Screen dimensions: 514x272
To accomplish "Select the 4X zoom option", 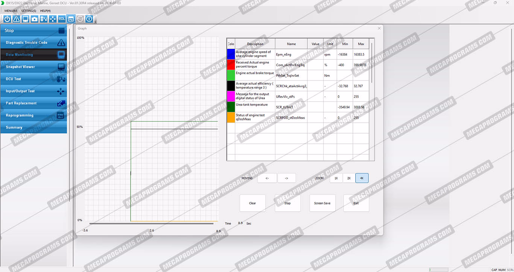I will (362, 178).
